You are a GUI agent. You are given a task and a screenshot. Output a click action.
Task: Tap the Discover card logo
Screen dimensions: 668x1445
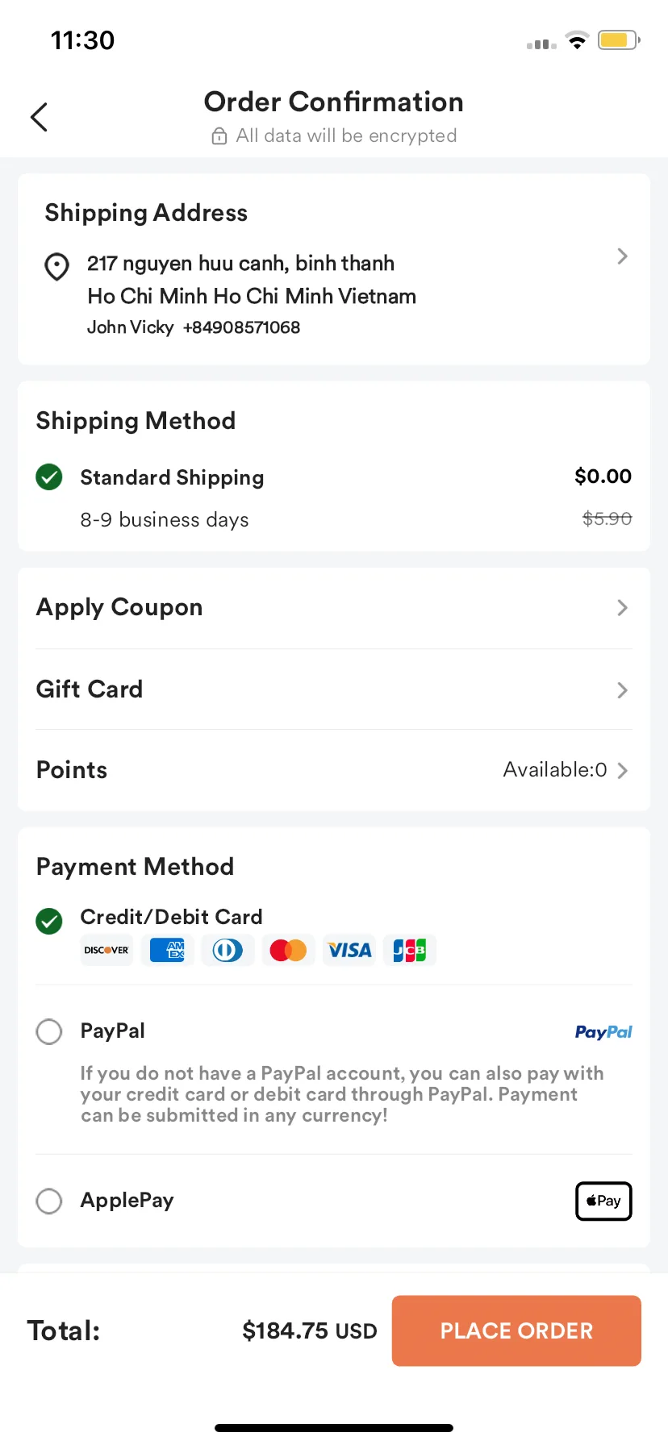(x=106, y=950)
